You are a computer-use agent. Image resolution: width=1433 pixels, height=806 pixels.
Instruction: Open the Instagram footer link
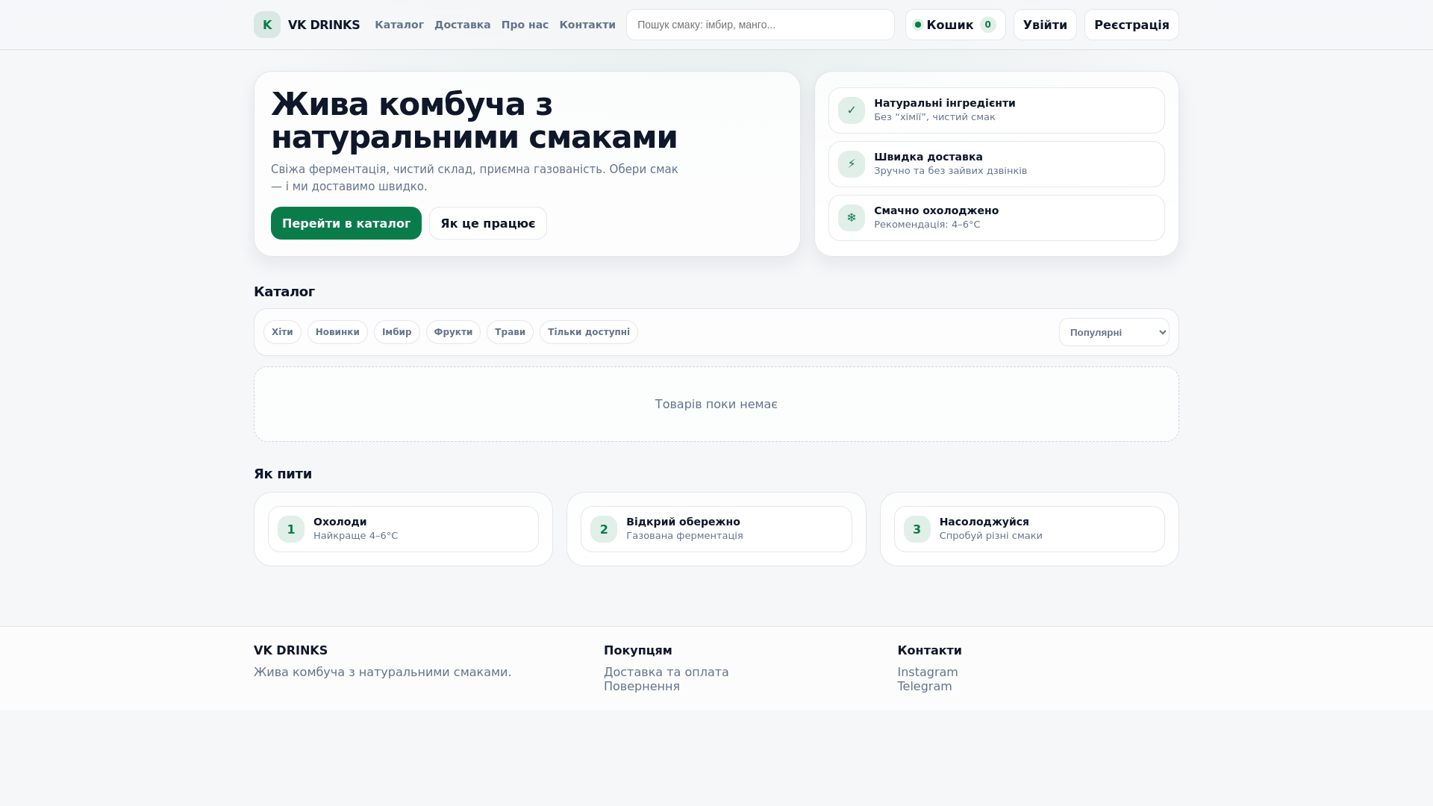click(927, 672)
